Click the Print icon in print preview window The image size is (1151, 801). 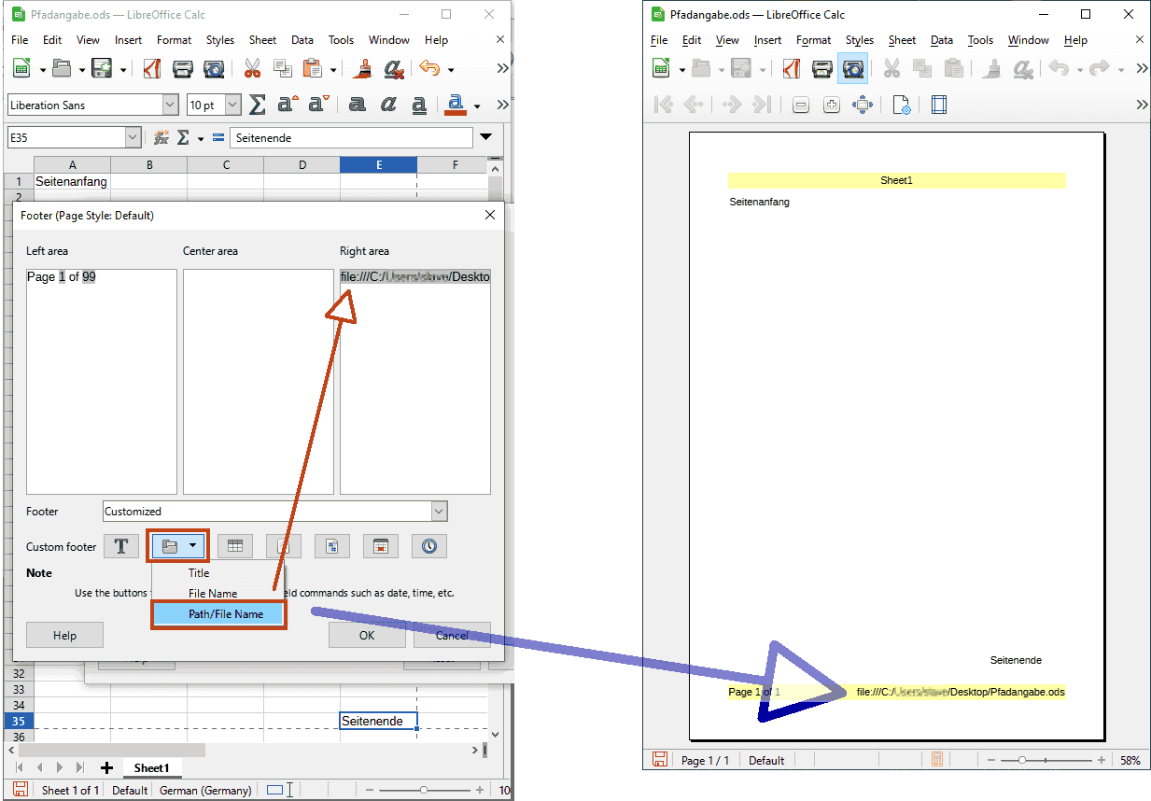[822, 68]
